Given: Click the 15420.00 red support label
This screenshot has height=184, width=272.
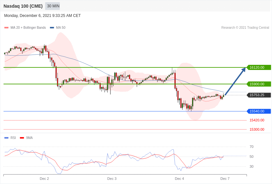Looking at the screenshot, I should pos(257,120).
